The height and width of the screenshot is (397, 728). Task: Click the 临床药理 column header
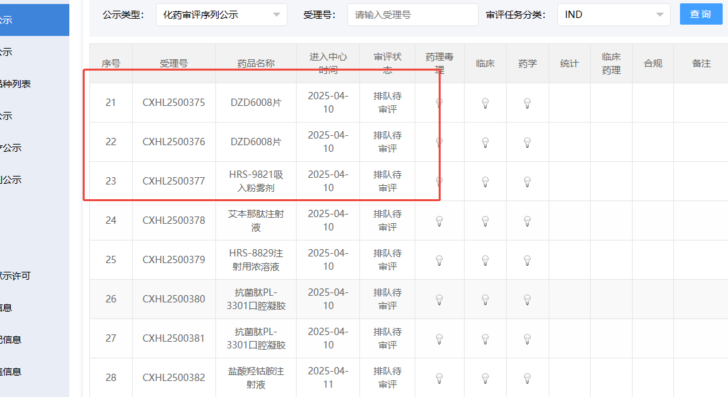pos(611,63)
